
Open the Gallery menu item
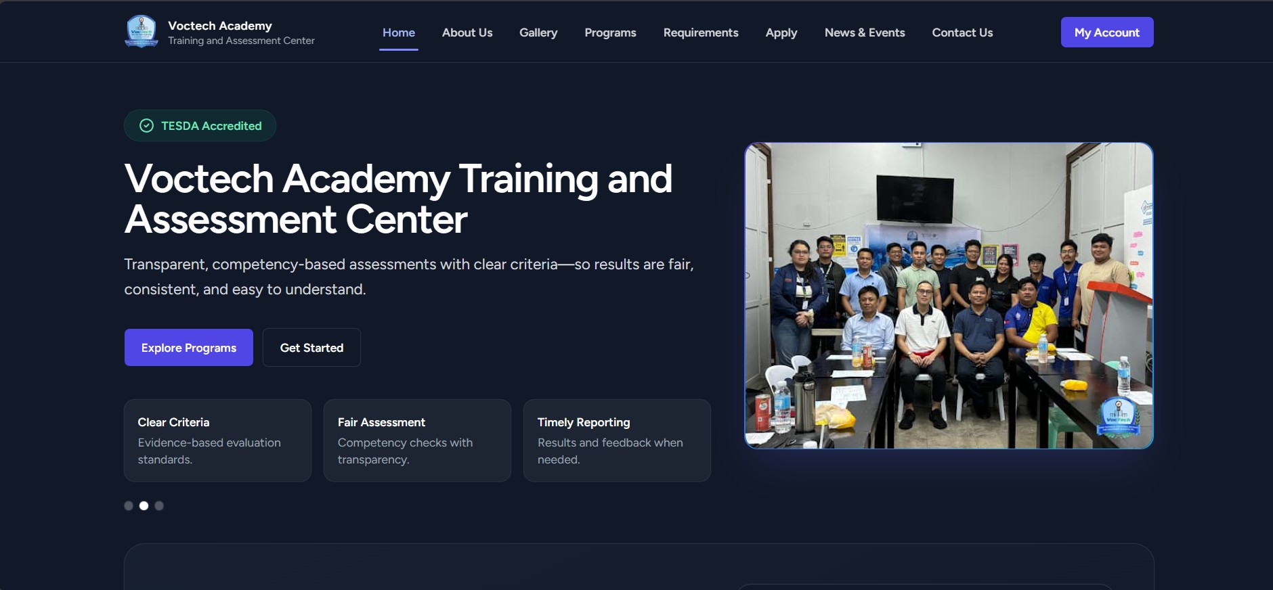[x=538, y=32]
